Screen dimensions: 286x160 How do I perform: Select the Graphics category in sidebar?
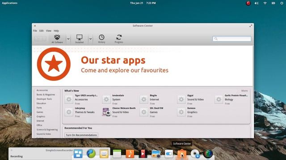(41, 116)
